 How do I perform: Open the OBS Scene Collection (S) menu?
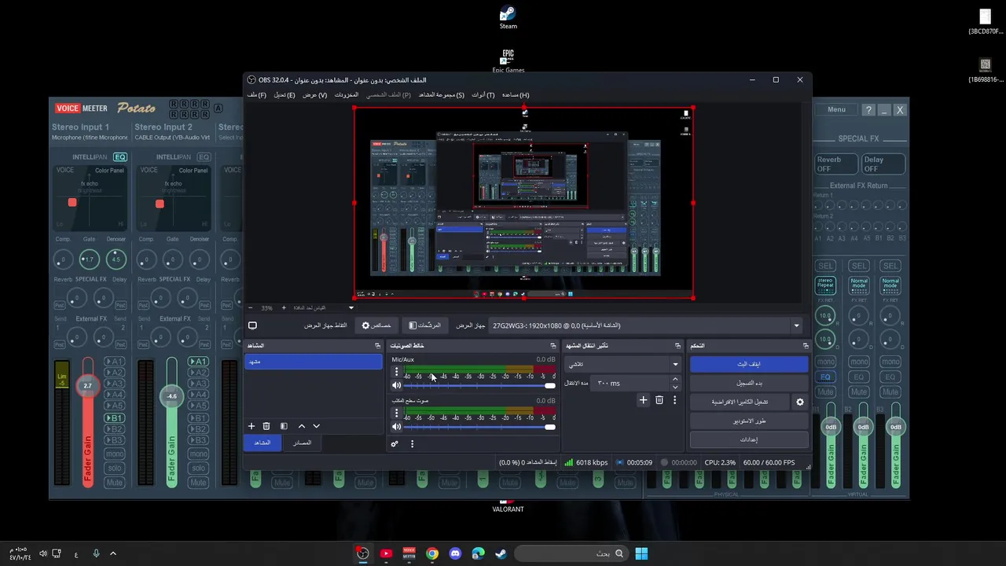441,95
